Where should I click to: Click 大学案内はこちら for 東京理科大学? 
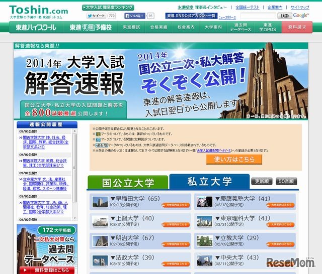pos(281,225)
